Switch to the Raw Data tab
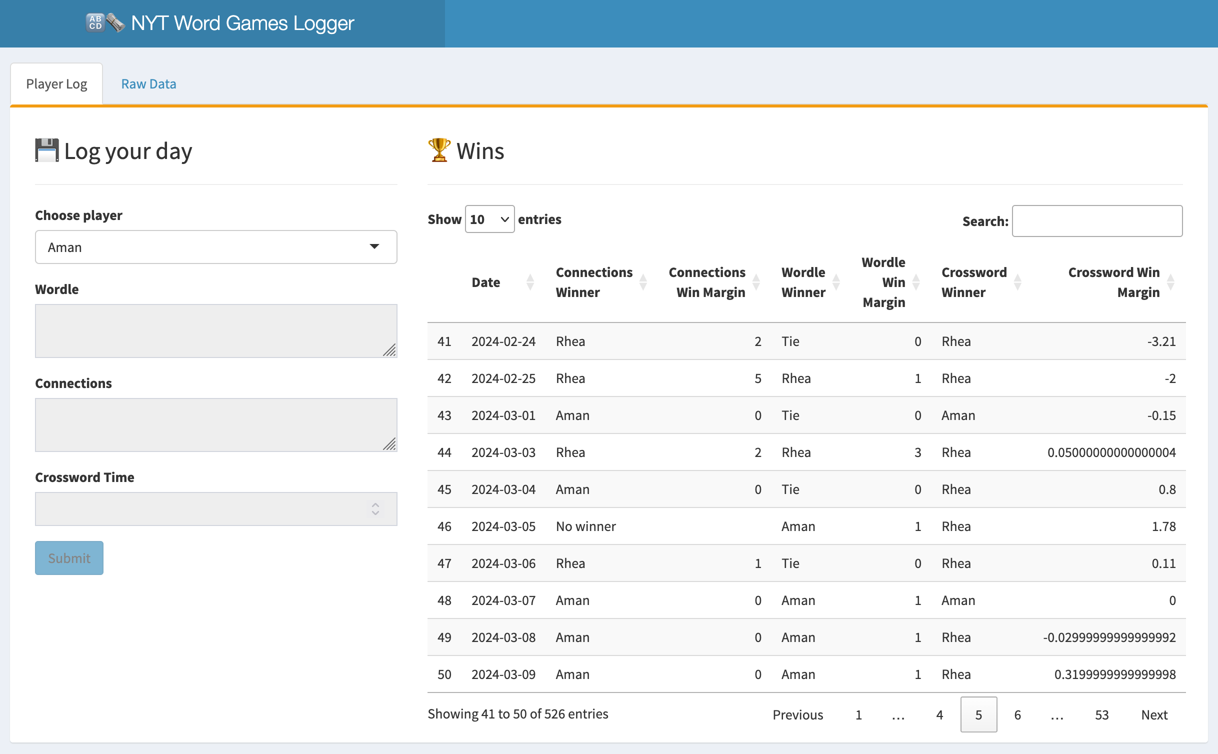This screenshot has height=754, width=1218. (148, 83)
